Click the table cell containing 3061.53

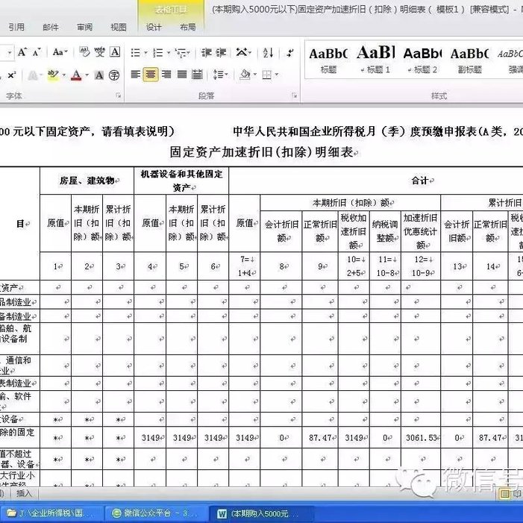(421, 438)
